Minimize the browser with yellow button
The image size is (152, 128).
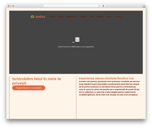click(11, 6)
